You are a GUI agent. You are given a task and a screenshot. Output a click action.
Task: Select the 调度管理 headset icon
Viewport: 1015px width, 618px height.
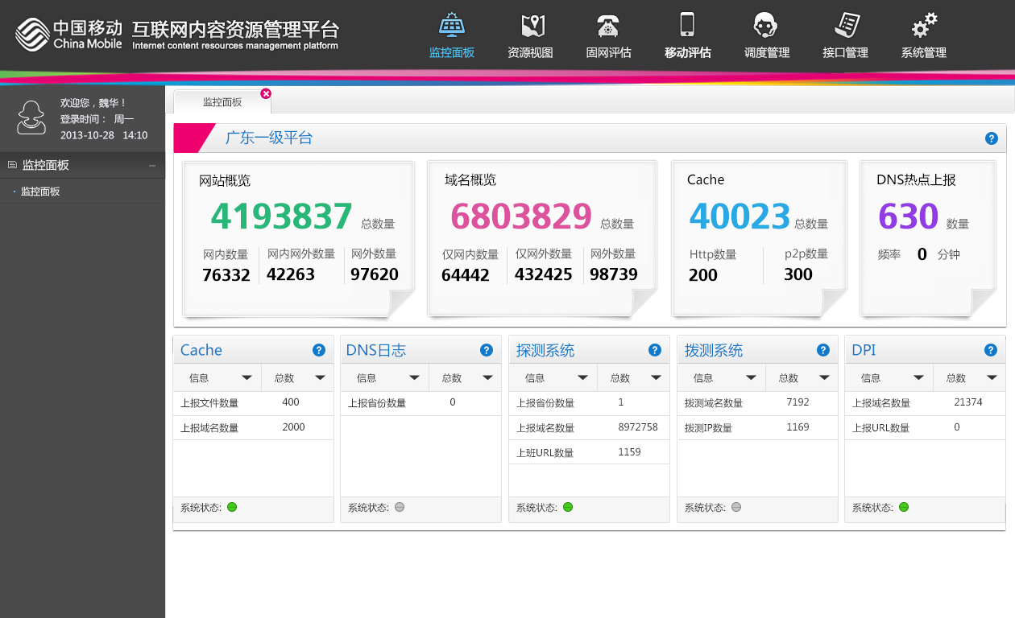click(765, 26)
